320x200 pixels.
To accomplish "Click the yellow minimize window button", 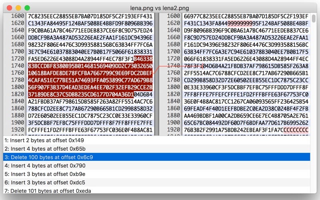I will click(18, 8).
